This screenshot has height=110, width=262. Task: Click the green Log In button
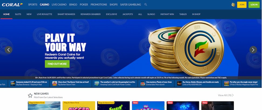pyautogui.click(x=254, y=5)
